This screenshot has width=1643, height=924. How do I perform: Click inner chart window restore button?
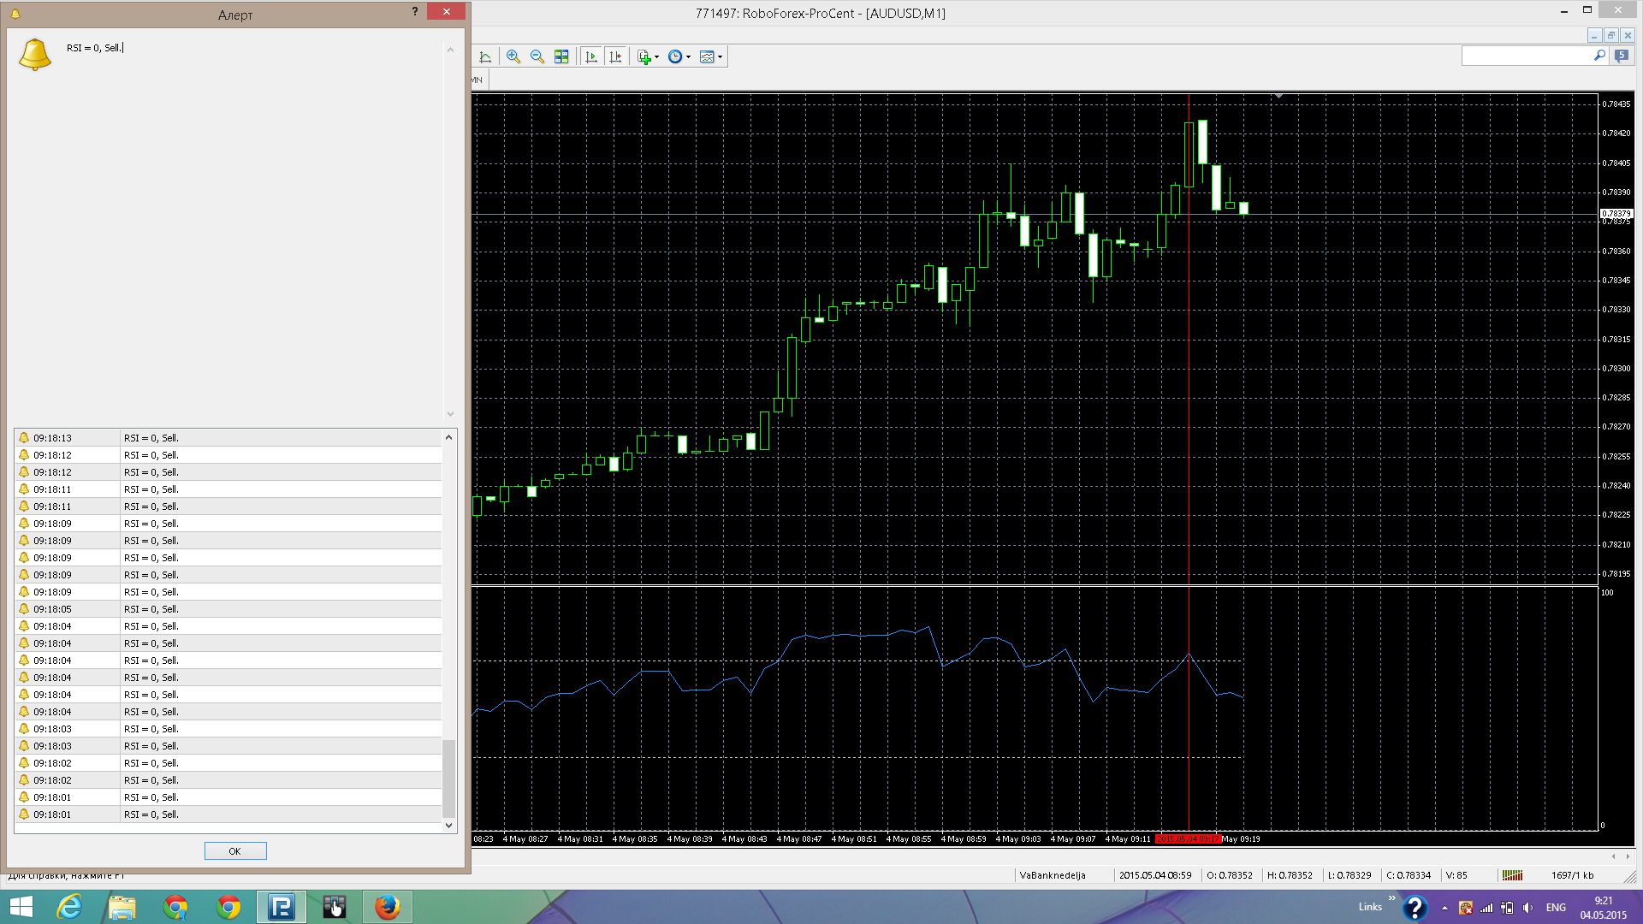tap(1610, 36)
